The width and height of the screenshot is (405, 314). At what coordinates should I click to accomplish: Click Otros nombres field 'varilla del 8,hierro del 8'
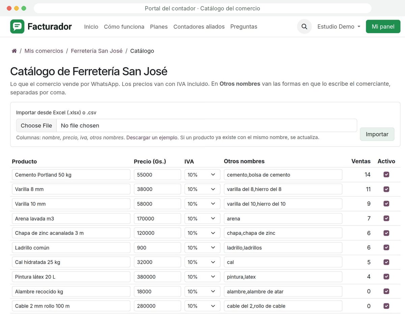point(283,189)
